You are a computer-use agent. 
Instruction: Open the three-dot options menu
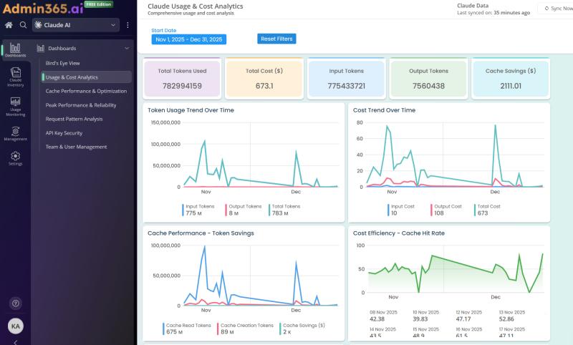(127, 25)
